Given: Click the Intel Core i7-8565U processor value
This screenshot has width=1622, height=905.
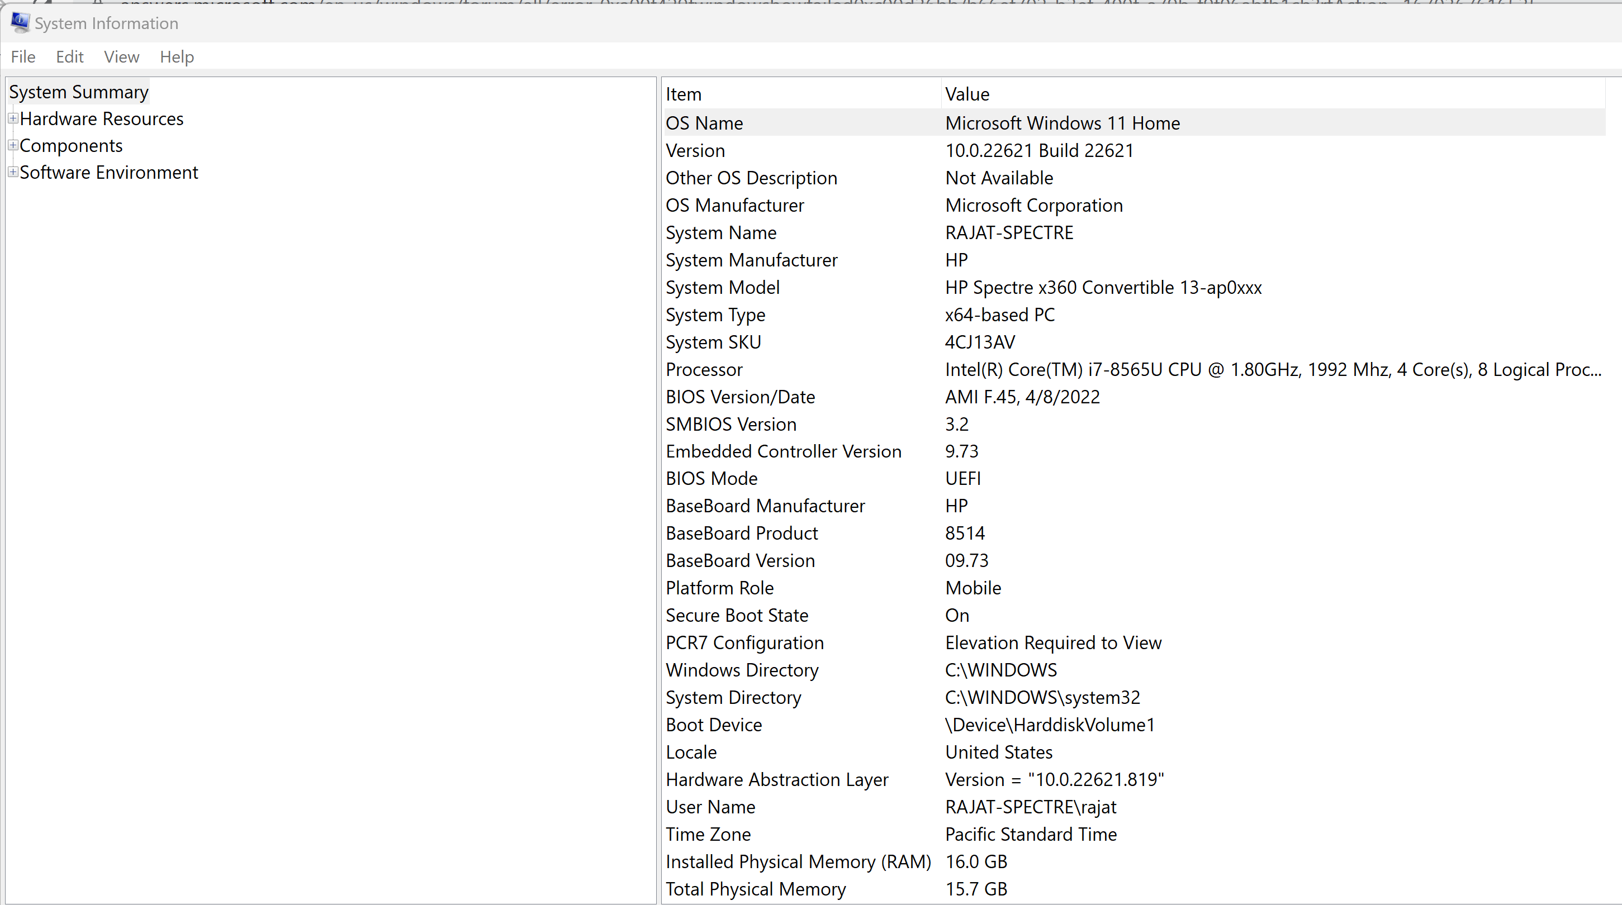Looking at the screenshot, I should [1273, 369].
